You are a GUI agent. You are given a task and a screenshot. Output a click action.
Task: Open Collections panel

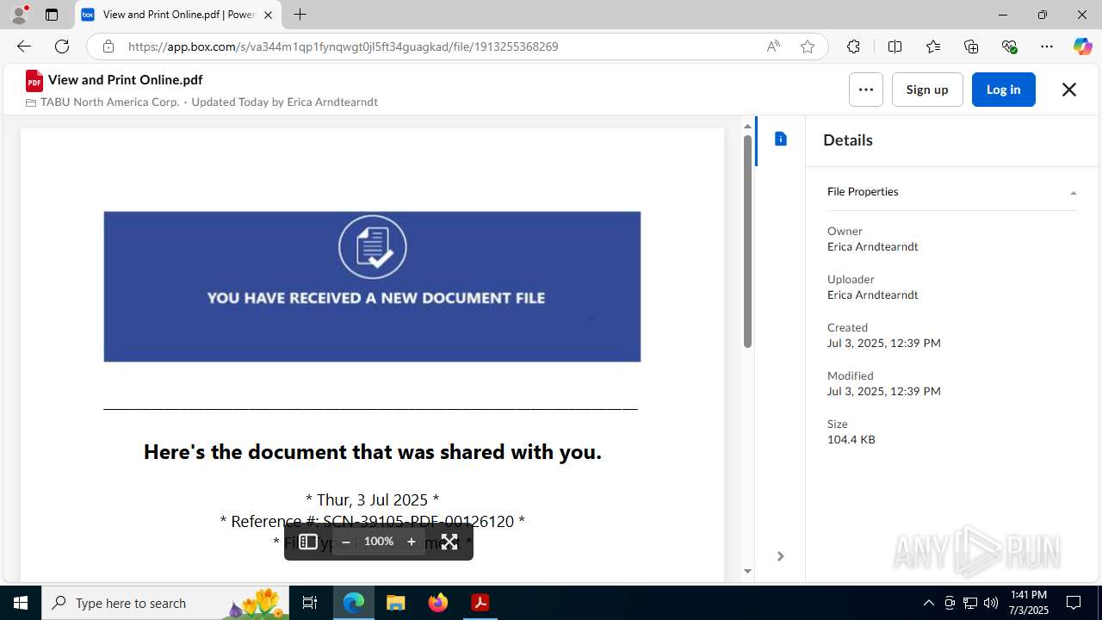point(971,46)
